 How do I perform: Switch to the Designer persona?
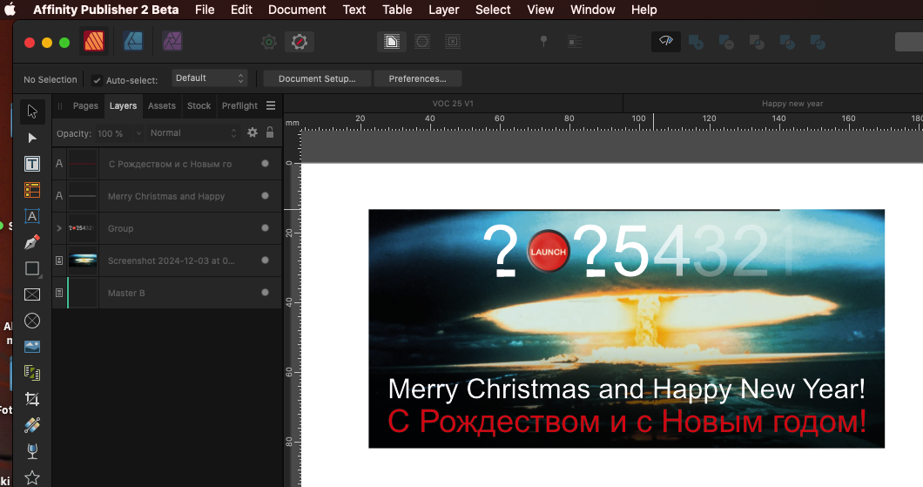pos(133,42)
